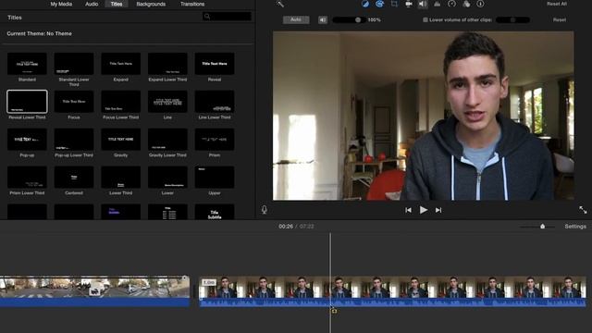Select the Expand Lower Third title

(167, 64)
